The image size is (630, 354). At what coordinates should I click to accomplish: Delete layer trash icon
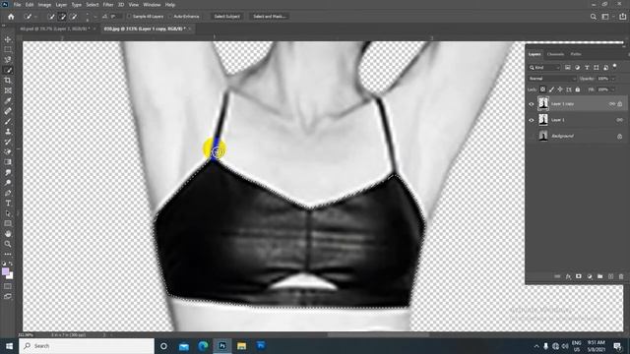[x=621, y=276]
